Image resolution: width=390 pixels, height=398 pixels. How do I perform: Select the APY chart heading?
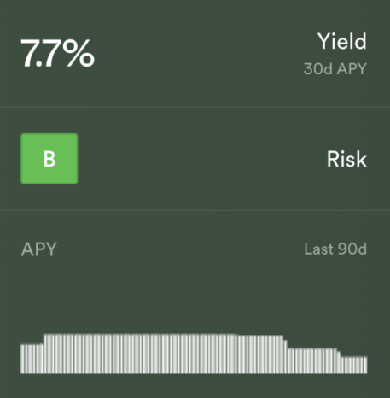(39, 249)
